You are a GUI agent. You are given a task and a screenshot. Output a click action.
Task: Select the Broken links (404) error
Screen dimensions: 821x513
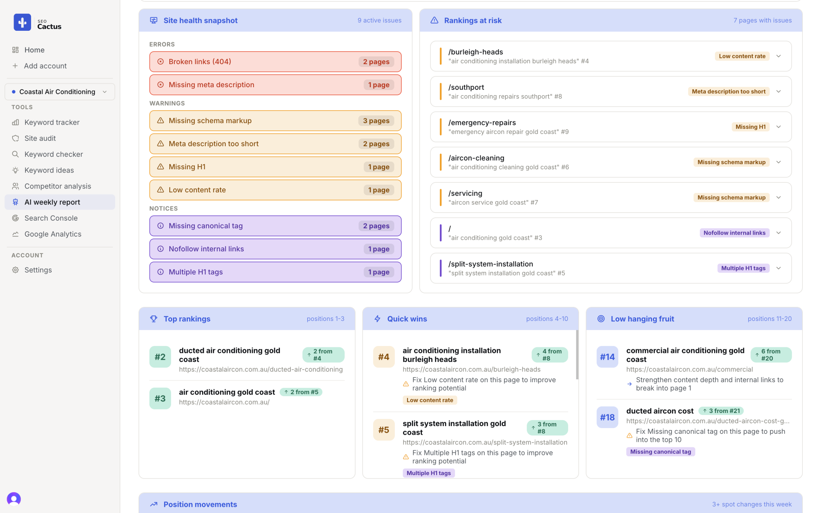(x=275, y=62)
